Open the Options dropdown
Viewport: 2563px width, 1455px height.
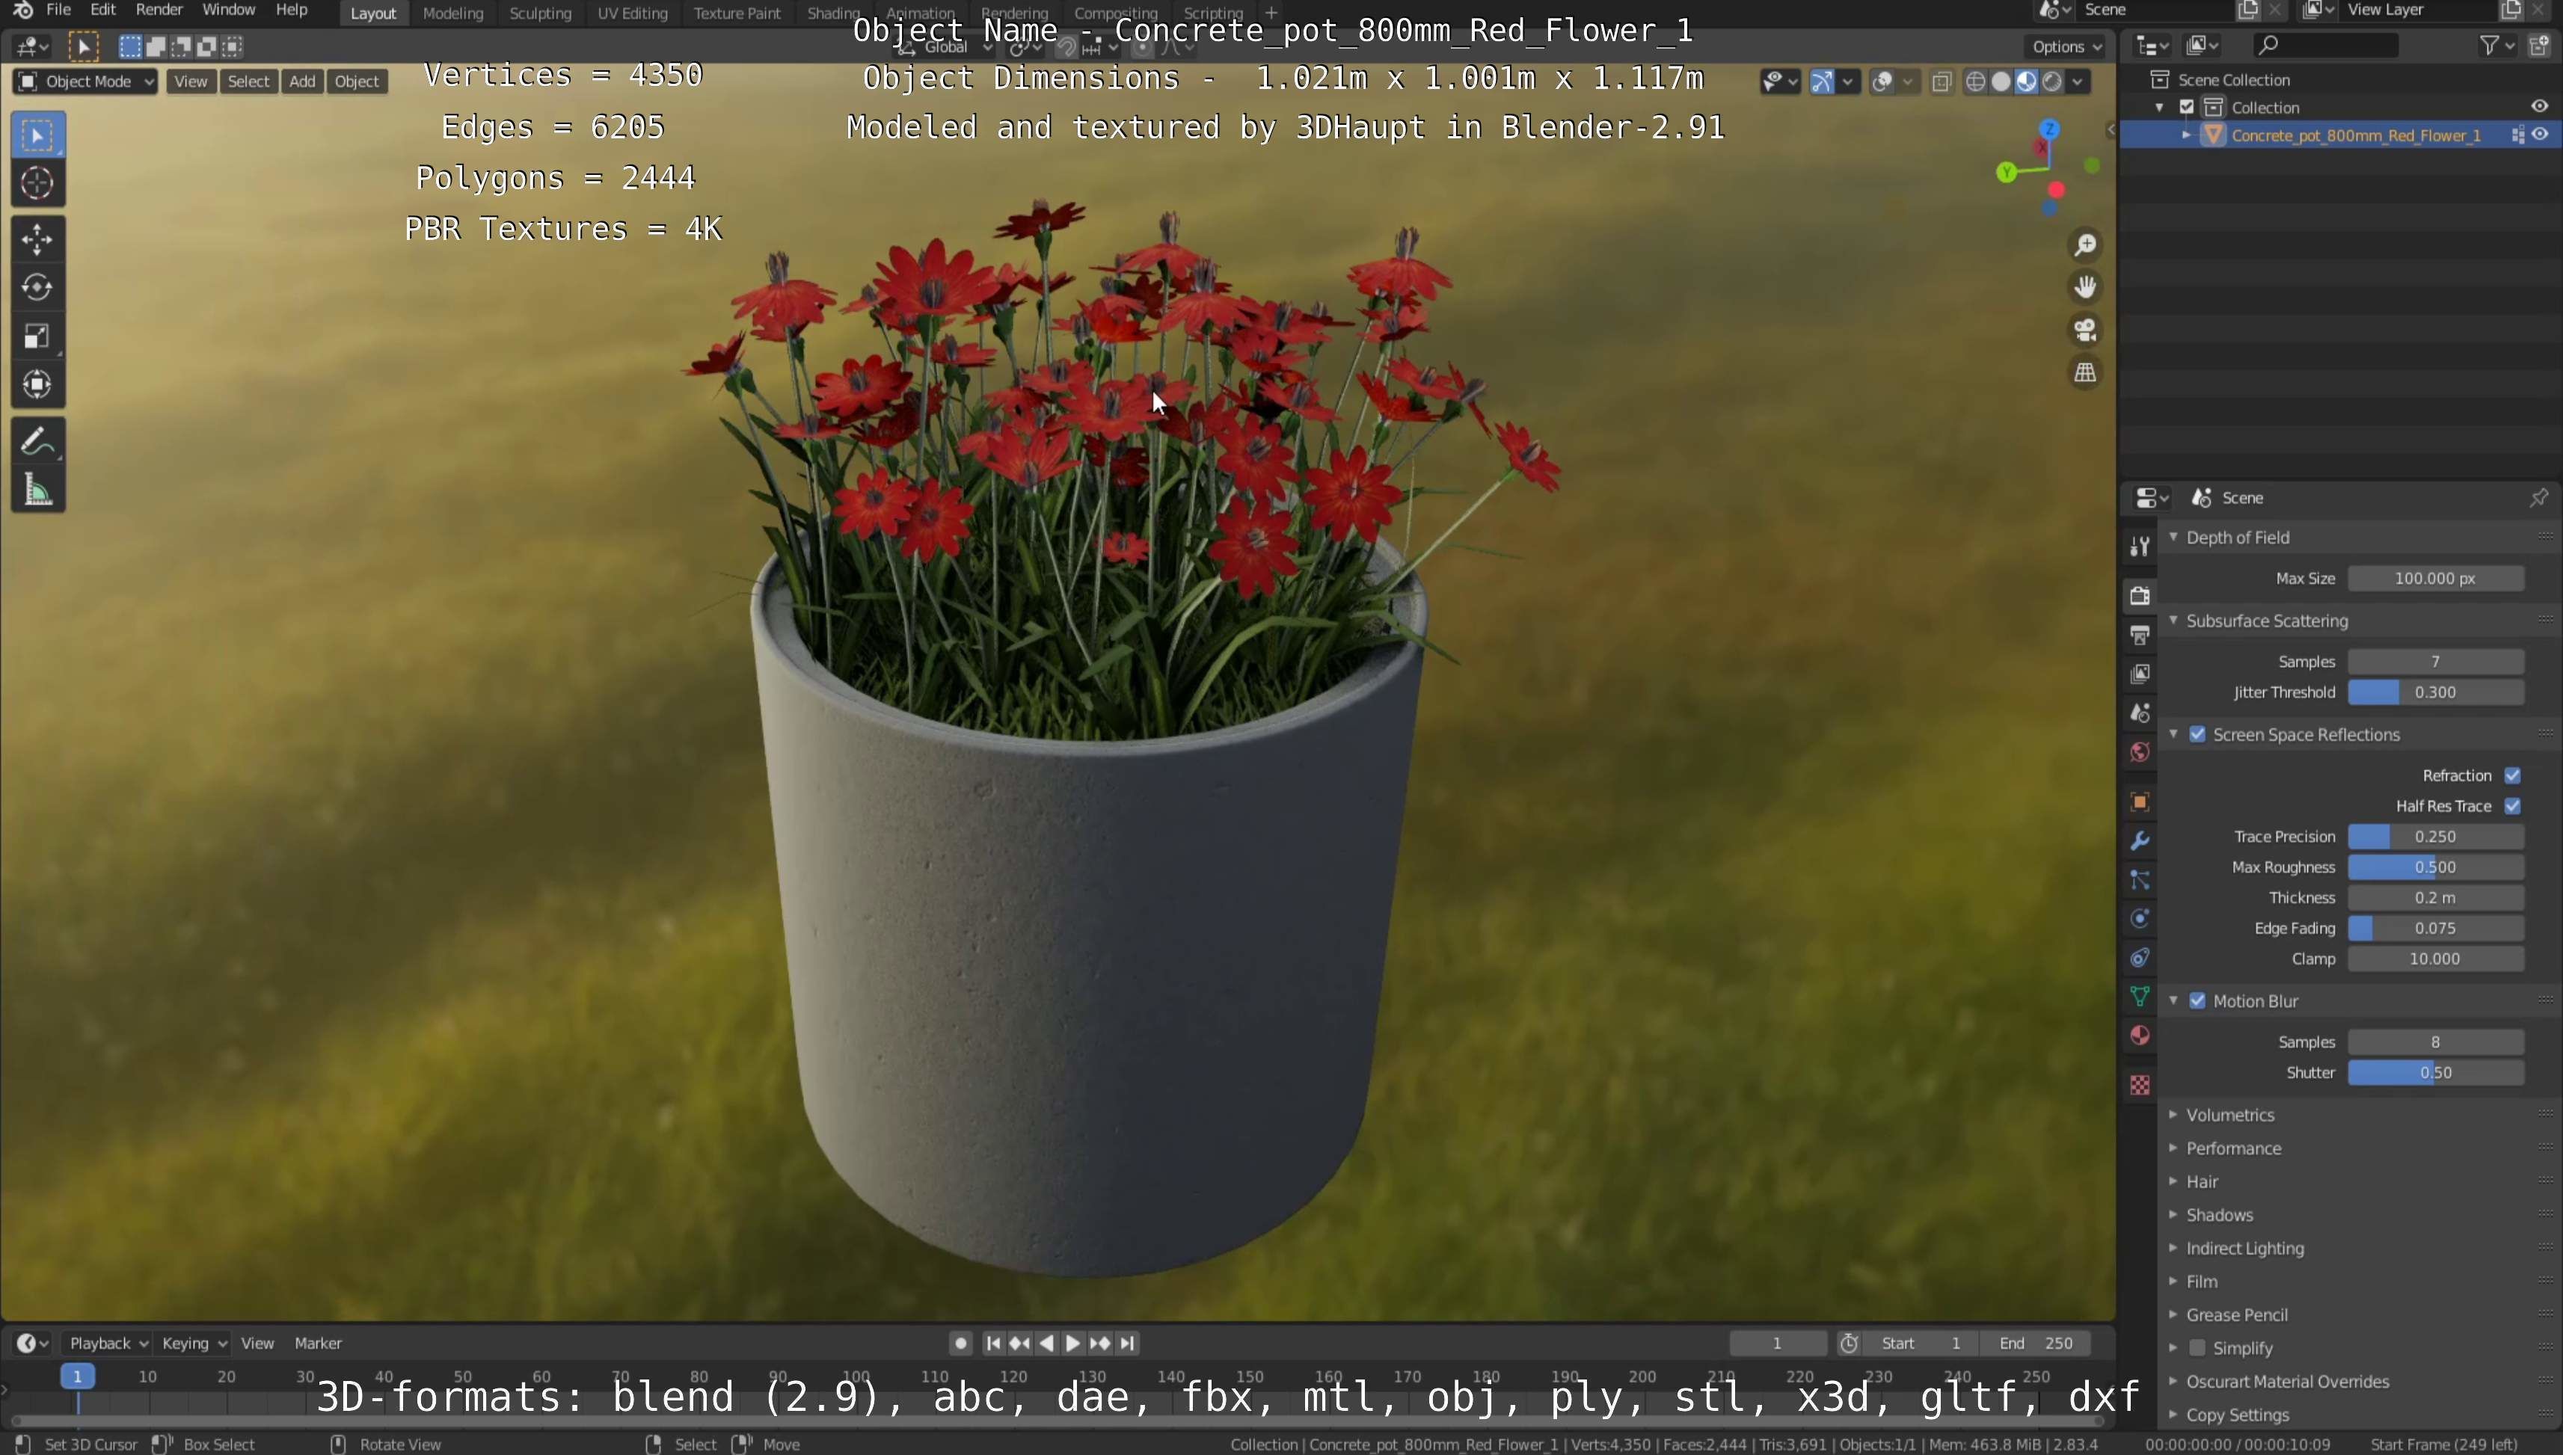2066,46
